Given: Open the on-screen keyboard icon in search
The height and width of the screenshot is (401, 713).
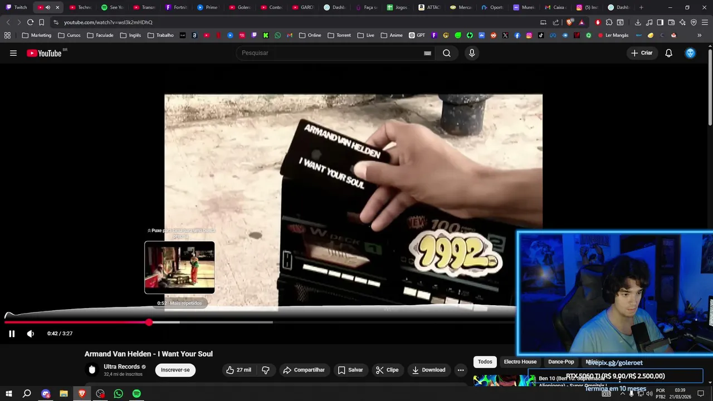Looking at the screenshot, I should (x=427, y=53).
